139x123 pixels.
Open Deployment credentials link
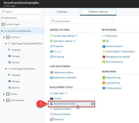[65, 78]
